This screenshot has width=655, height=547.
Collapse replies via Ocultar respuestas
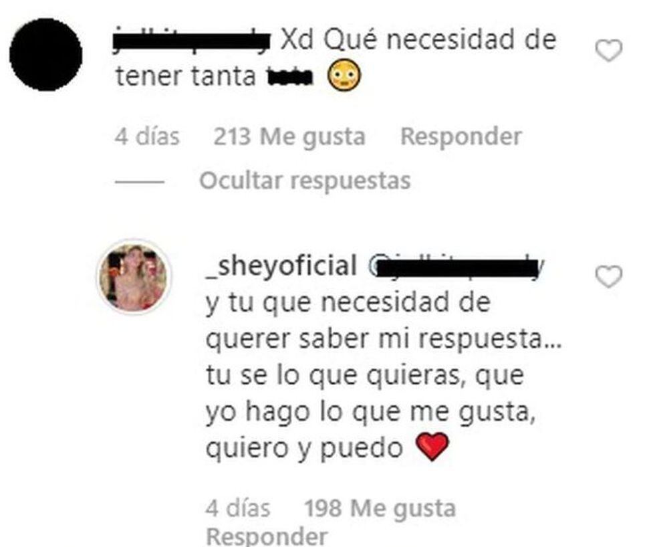[x=305, y=181]
